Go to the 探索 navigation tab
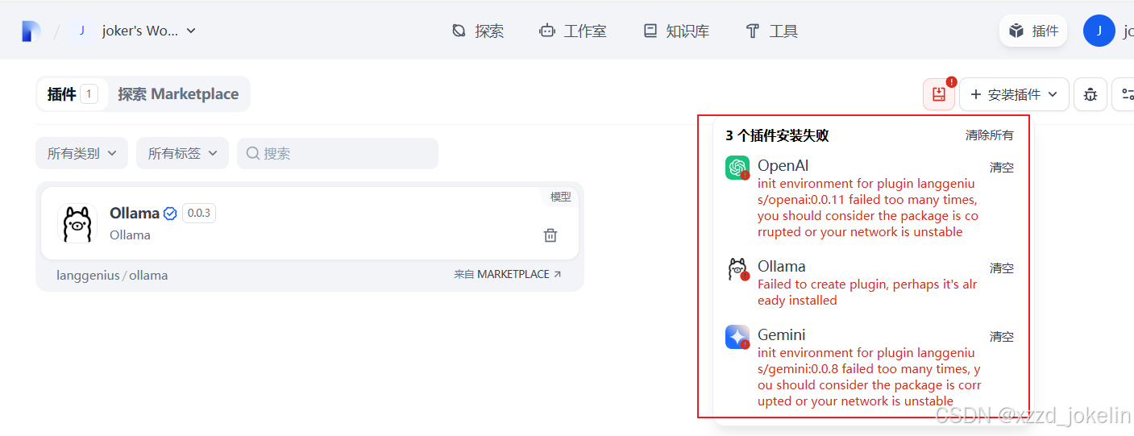 click(478, 31)
